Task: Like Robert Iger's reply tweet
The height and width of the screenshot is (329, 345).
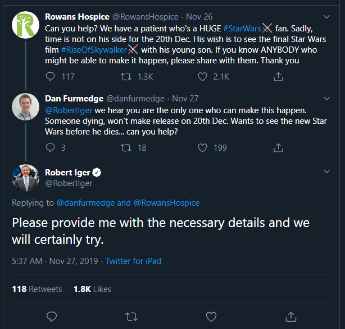Action: [x=211, y=316]
